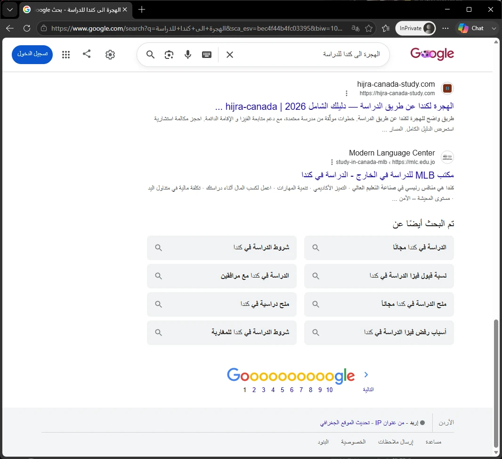
Task: Go back with browser back arrow
Action: pos(10,28)
